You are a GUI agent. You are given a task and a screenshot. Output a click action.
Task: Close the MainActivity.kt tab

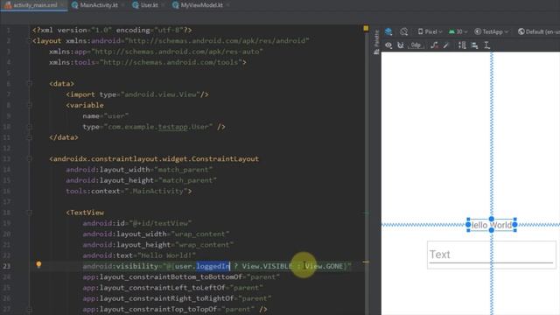[x=123, y=5]
